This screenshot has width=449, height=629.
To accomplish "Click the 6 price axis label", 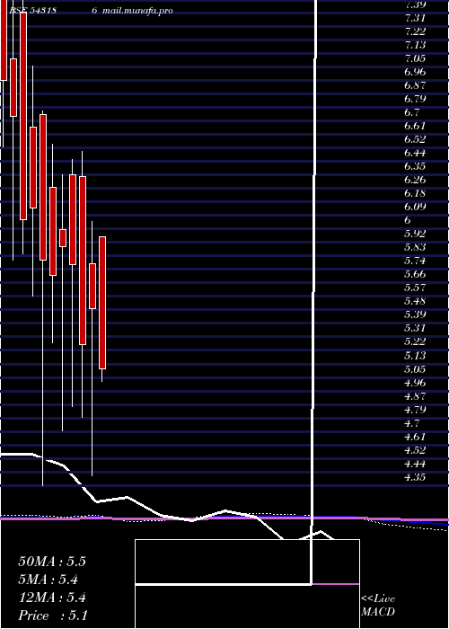I will [408, 220].
